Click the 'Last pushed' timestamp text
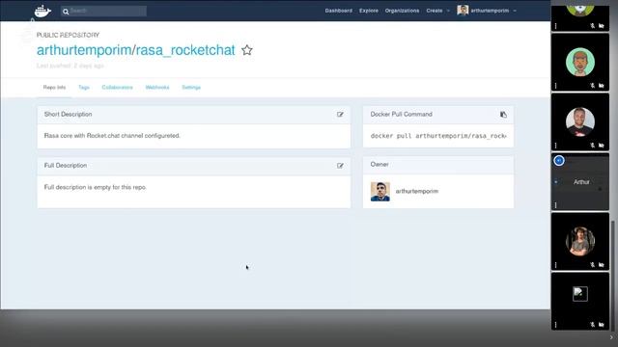618x347 pixels. [x=70, y=66]
